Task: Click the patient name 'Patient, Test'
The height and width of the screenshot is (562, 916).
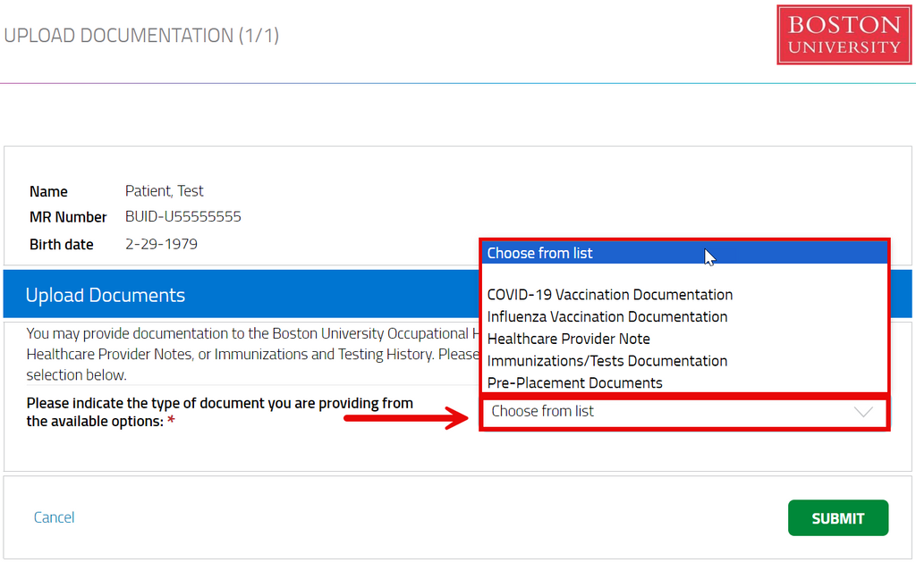Action: [x=165, y=191]
